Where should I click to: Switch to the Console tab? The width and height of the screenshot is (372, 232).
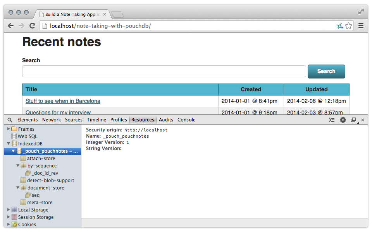coord(186,120)
